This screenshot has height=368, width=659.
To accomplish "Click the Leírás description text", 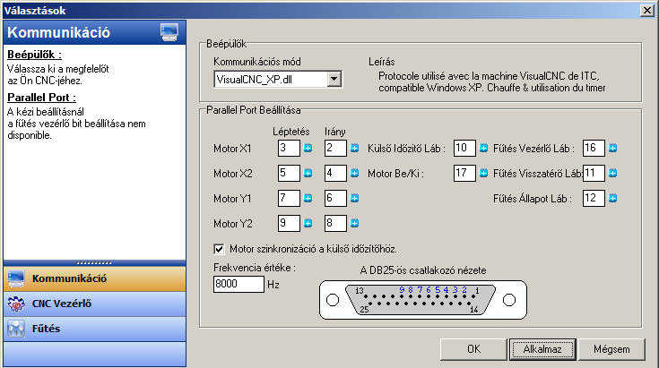I will (x=491, y=81).
